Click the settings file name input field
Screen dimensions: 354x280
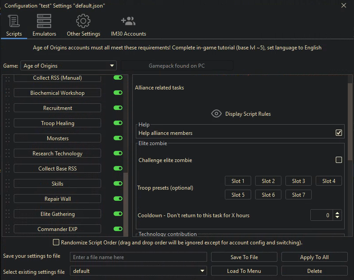coord(138,257)
